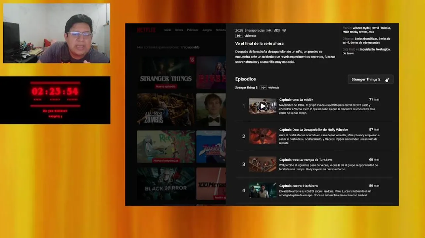Image resolution: width=425 pixels, height=238 pixels.
Task: Click the '57 min' duration of episode two
Action: (x=374, y=130)
